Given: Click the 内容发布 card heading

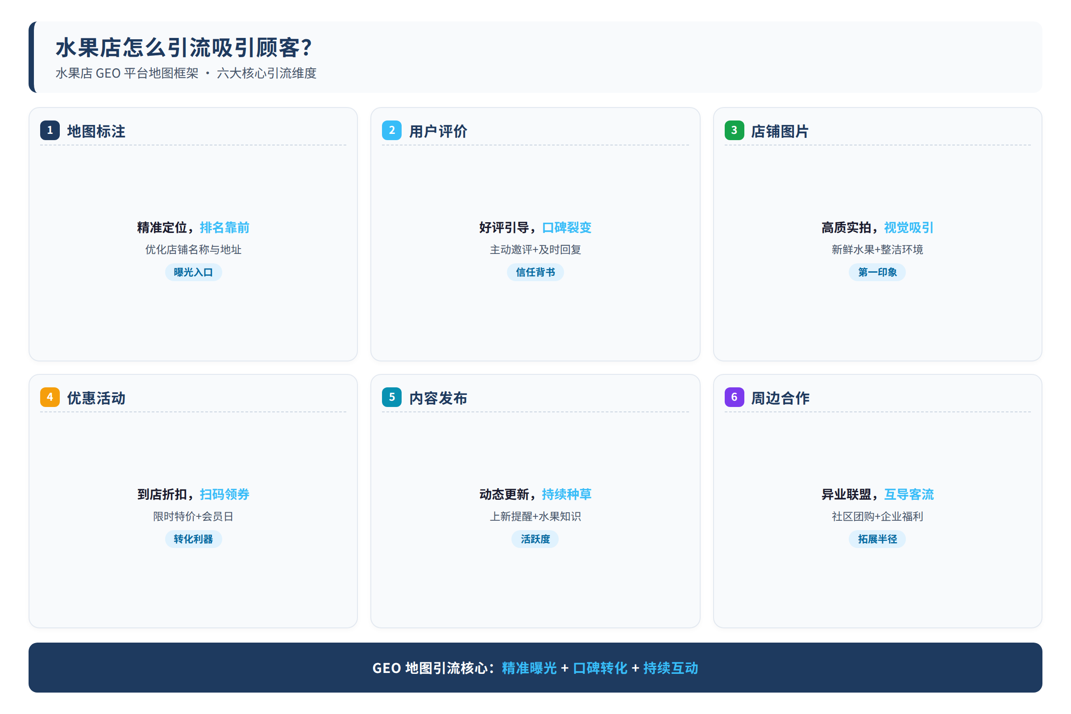Looking at the screenshot, I should (438, 398).
